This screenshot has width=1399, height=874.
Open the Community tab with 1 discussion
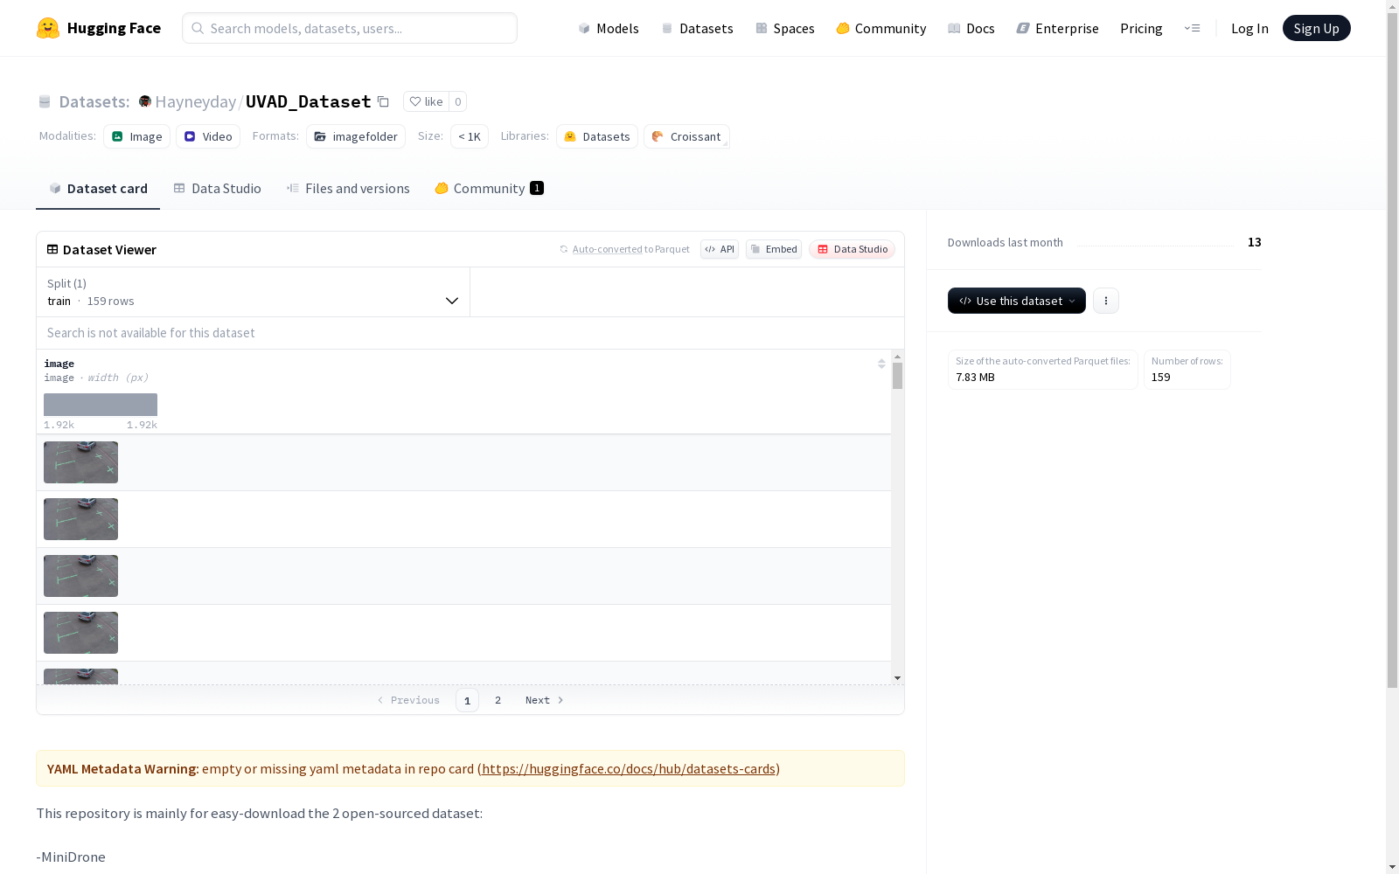coord(490,188)
